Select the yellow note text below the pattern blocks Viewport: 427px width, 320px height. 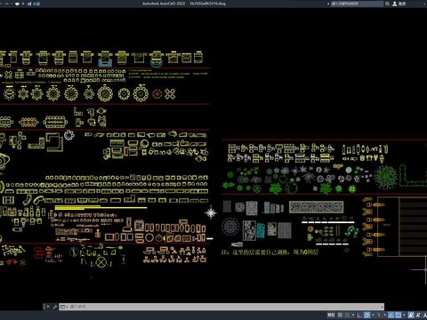[270, 252]
